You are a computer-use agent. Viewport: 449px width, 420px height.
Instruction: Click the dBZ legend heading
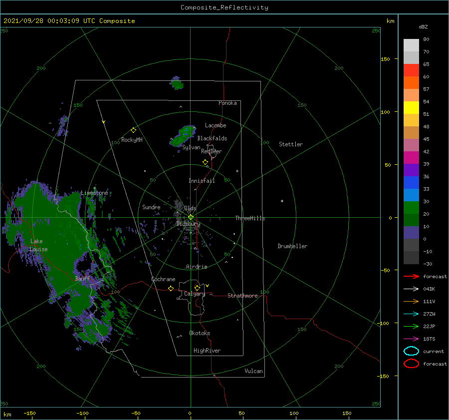(x=423, y=26)
